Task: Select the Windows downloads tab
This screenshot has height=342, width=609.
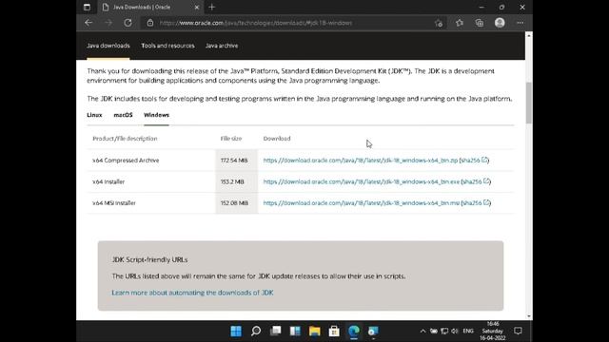Action: pyautogui.click(x=156, y=115)
